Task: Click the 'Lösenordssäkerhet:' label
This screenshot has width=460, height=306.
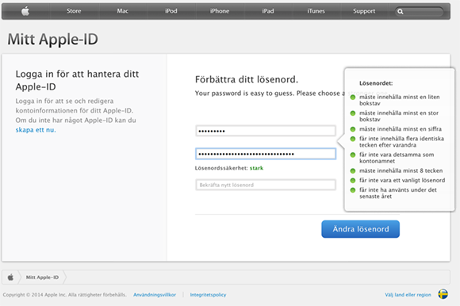Action: [x=221, y=168]
